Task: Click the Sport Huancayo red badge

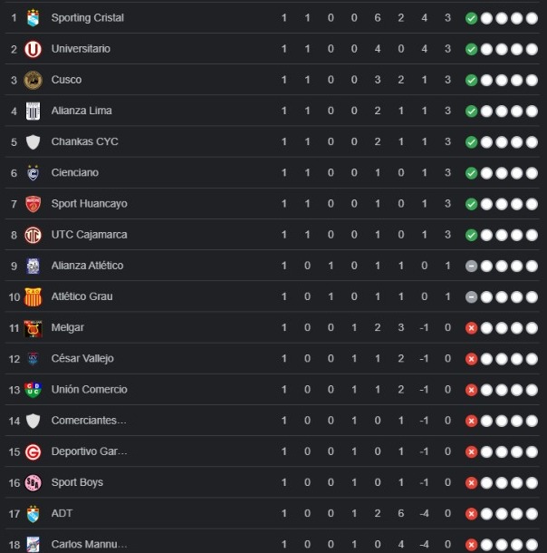Action: pyautogui.click(x=33, y=204)
